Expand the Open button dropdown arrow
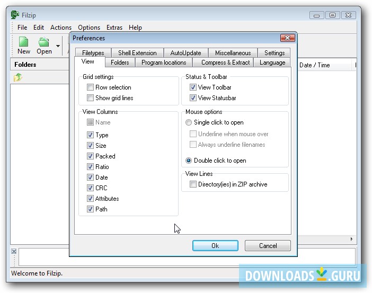Screen dimensions: 372x293 pos(58,46)
